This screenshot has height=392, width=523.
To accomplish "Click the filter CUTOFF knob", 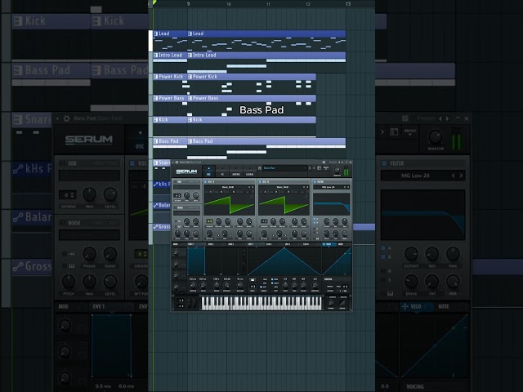I will (327, 221).
